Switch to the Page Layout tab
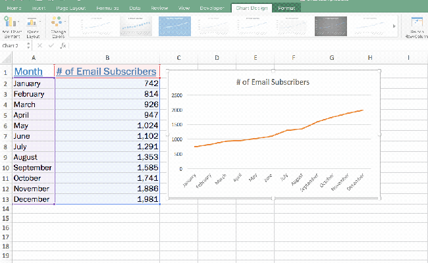The height and width of the screenshot is (263, 428). pos(71,8)
